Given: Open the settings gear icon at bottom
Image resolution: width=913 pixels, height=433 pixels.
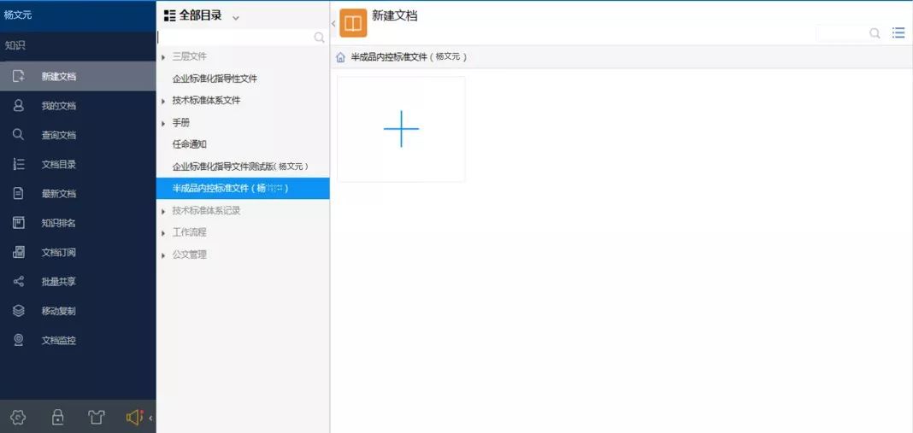Looking at the screenshot, I should click(19, 417).
